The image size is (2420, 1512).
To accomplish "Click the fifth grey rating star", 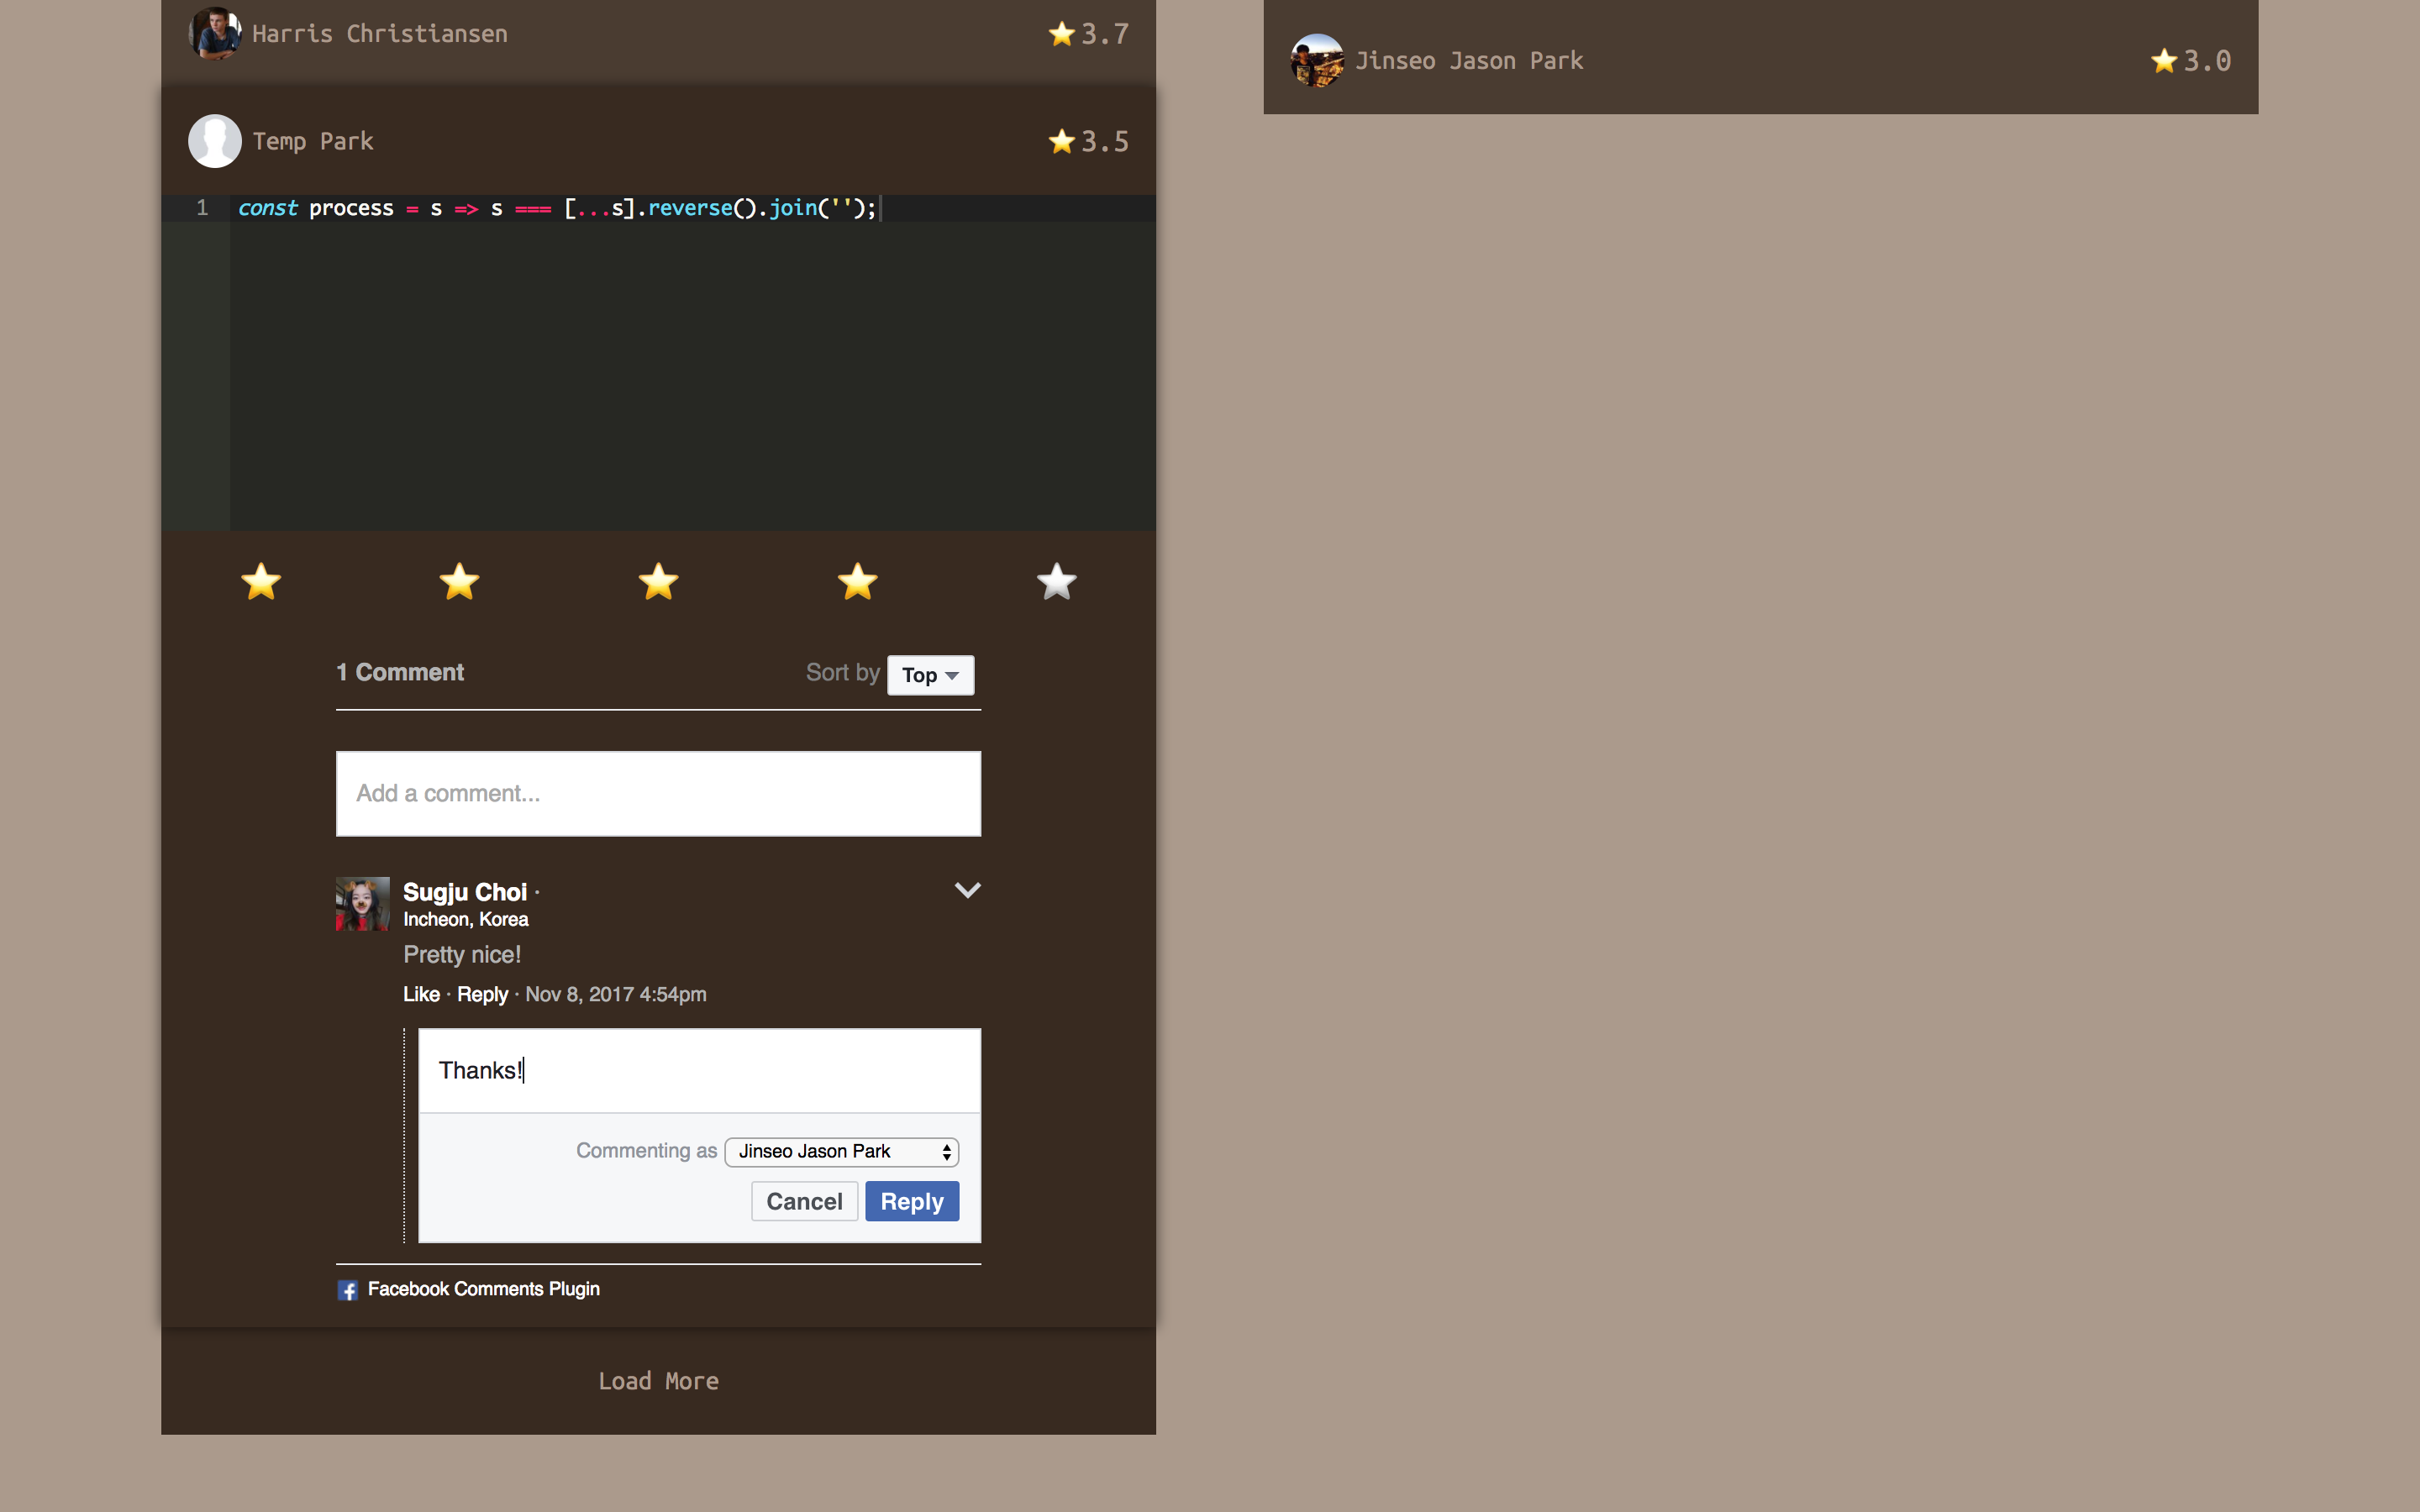I will point(1057,581).
